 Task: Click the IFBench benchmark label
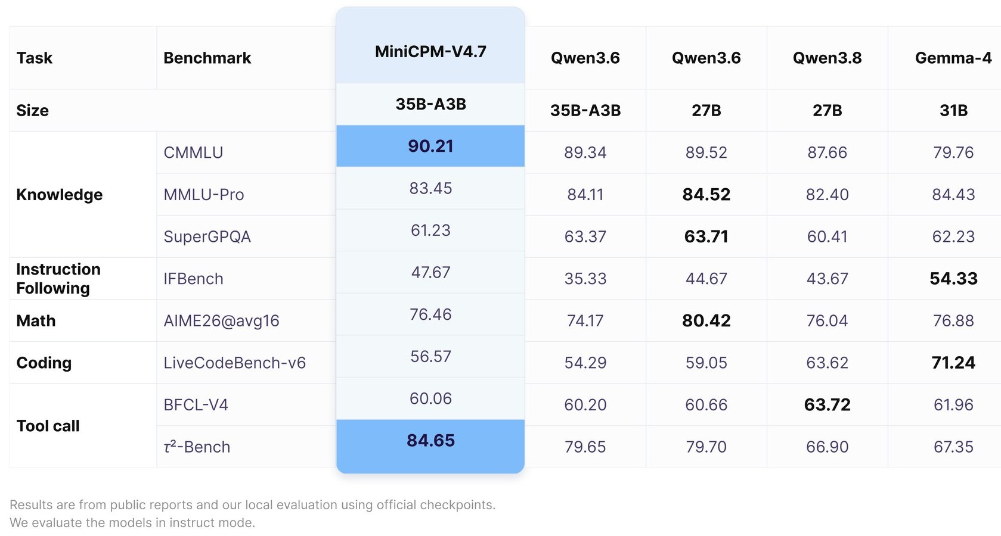point(193,279)
